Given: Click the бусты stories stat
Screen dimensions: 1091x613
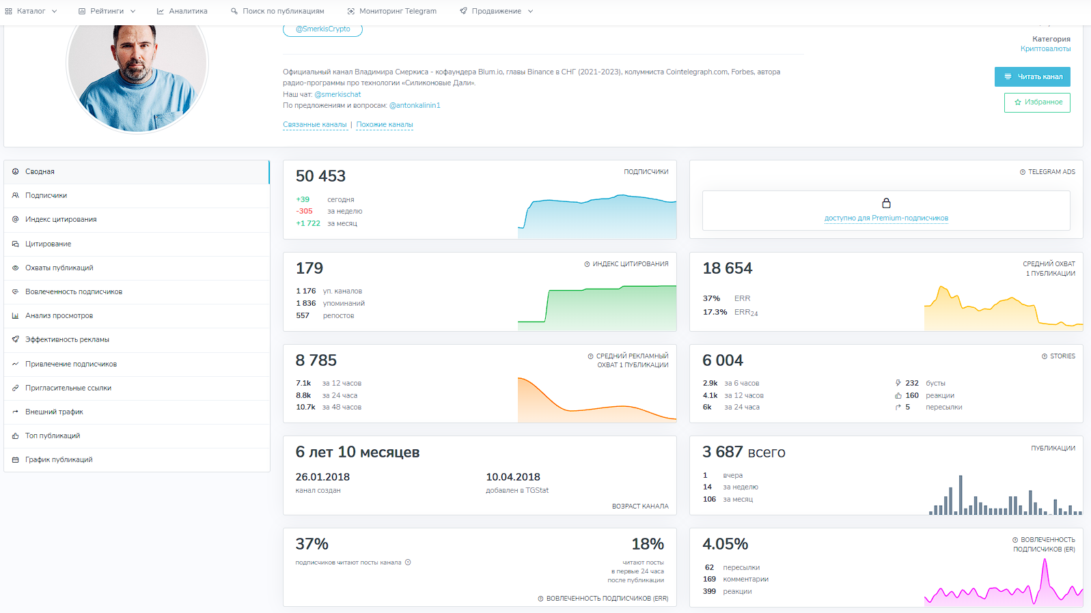Looking at the screenshot, I should click(920, 383).
